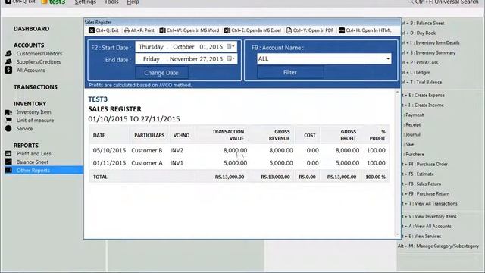Click the Other Reports icon
The width and height of the screenshot is (485, 273).
point(8,170)
